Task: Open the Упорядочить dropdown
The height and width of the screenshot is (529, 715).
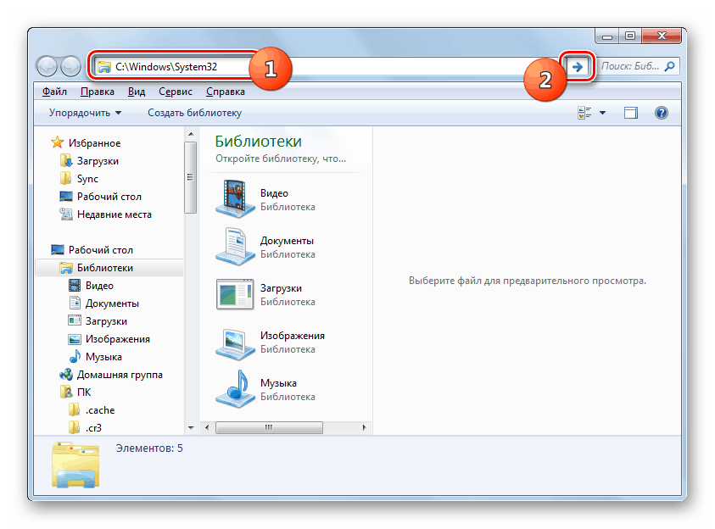Action: coord(86,113)
